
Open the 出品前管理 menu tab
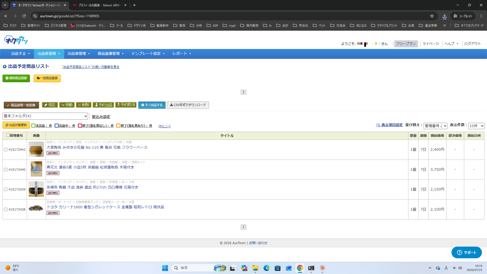pyautogui.click(x=49, y=54)
